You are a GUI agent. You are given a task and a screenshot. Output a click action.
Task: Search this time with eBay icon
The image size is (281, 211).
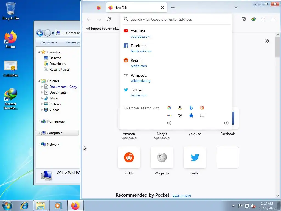pos(169,115)
